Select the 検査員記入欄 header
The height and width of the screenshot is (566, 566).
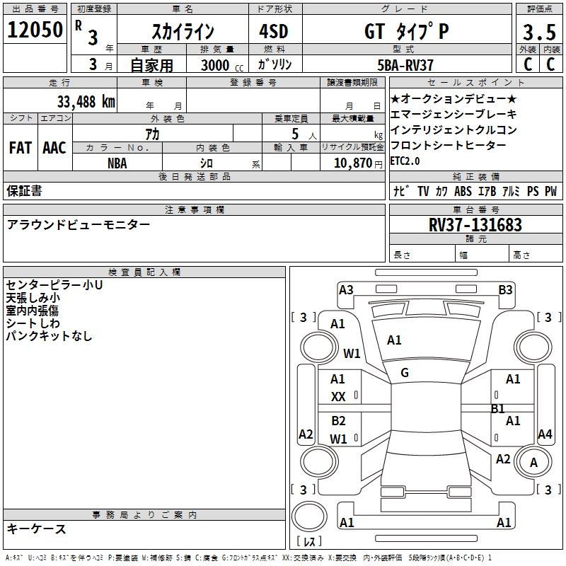pyautogui.click(x=144, y=272)
